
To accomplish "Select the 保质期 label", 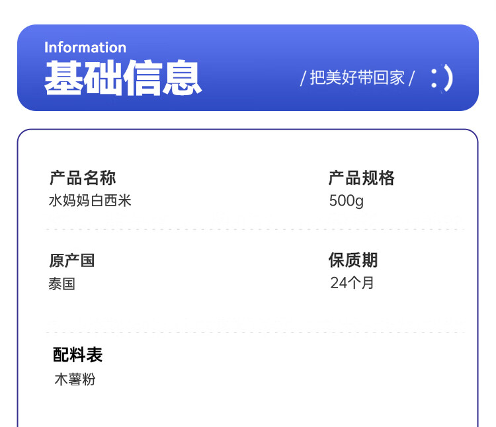I will coord(353,260).
